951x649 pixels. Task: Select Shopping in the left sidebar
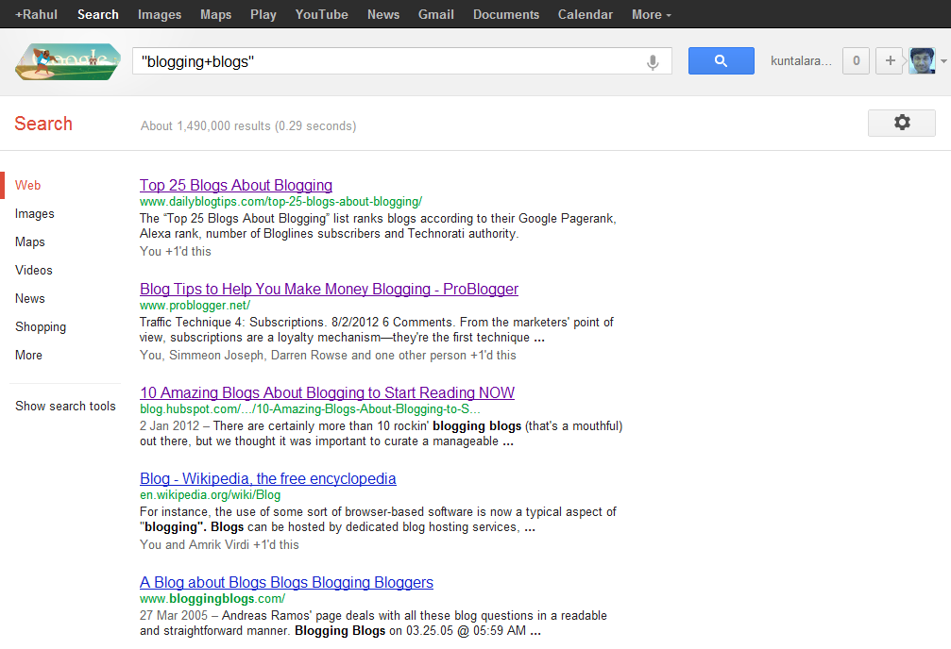pos(41,327)
